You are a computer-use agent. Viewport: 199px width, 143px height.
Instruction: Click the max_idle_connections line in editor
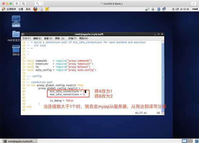(68, 95)
